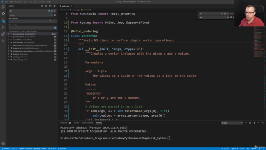The width and height of the screenshot is (266, 150).
Task: Open the Explorer view in activity bar
Action: pyautogui.click(x=3, y=7)
